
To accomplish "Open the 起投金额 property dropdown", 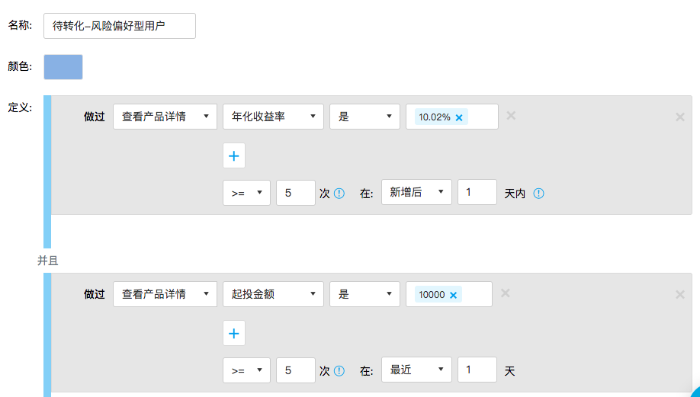I will (273, 294).
